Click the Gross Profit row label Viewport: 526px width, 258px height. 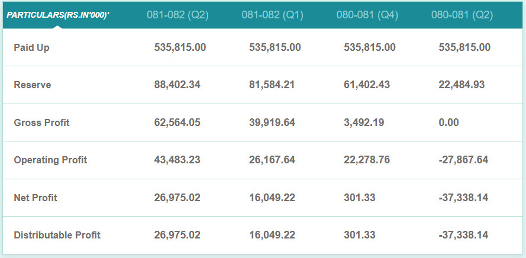41,122
